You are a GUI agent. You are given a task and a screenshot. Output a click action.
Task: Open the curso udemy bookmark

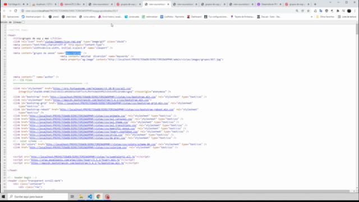pos(88,17)
